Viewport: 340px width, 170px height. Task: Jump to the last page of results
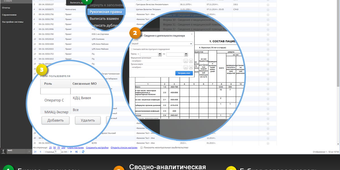[x=76, y=152]
